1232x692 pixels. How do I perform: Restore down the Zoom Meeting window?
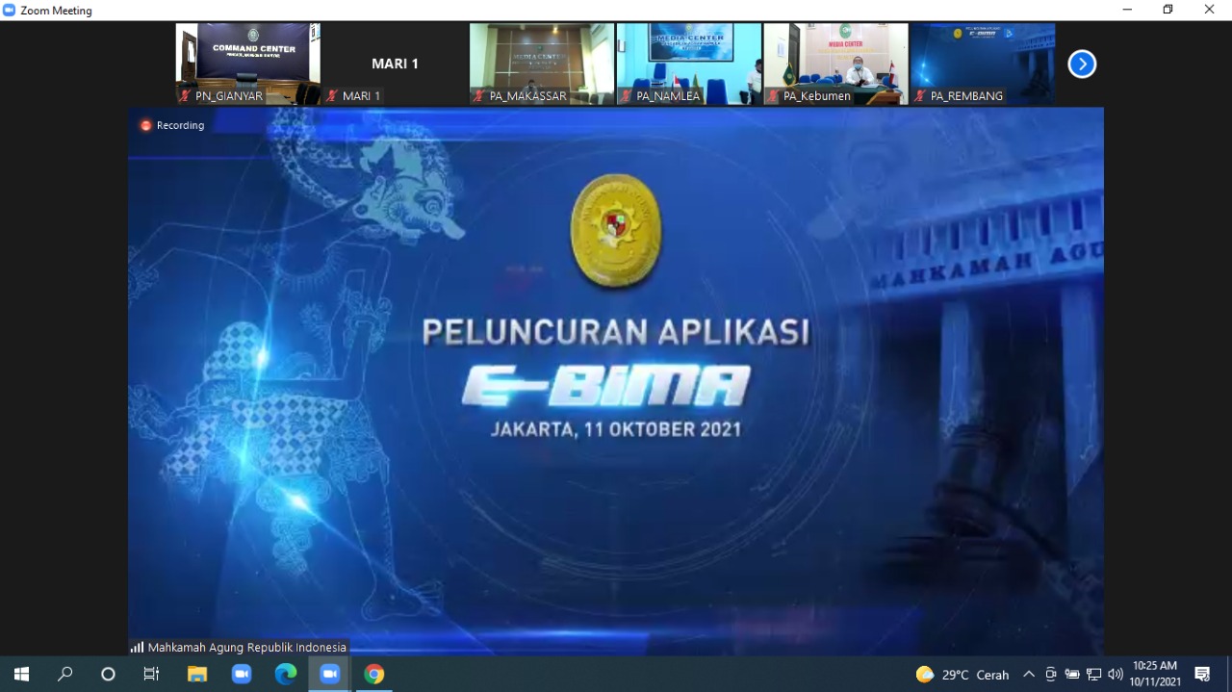(1168, 10)
